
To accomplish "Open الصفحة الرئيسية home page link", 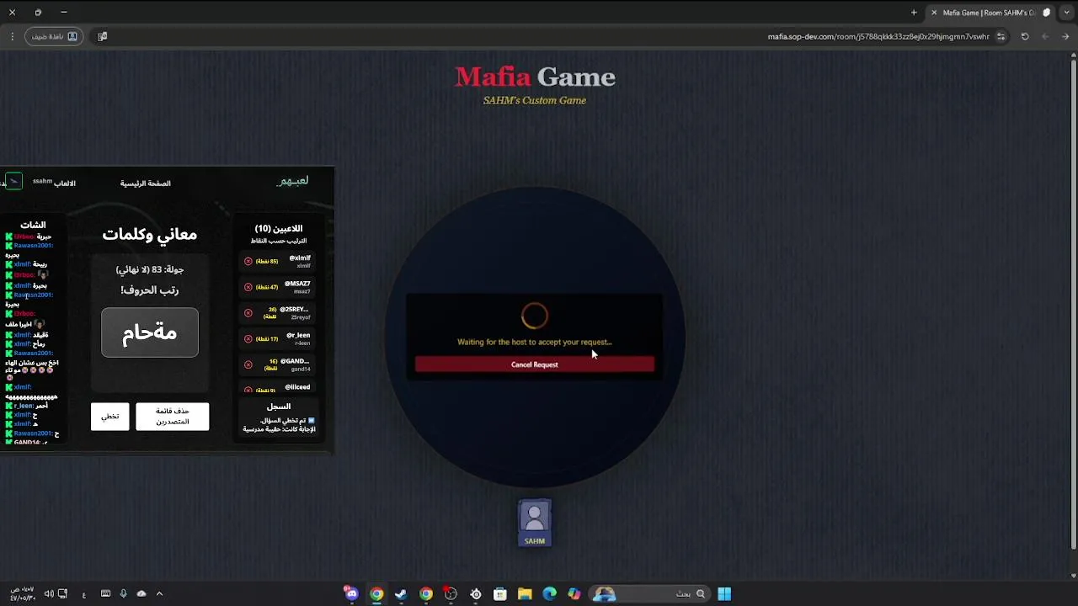I will (x=145, y=183).
